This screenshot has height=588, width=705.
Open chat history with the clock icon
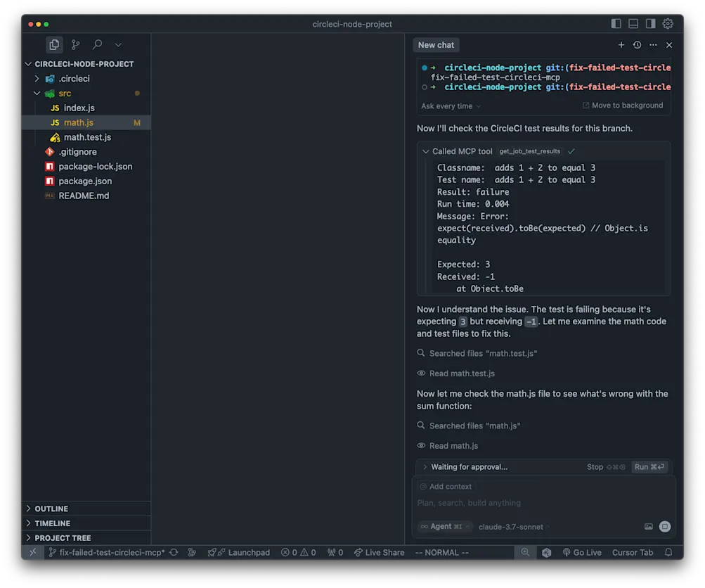(x=636, y=44)
